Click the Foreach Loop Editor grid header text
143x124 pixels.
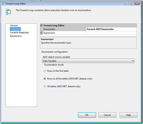pos(54,25)
